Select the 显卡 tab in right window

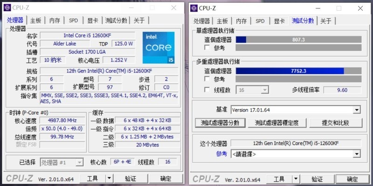pyautogui.click(x=279, y=21)
